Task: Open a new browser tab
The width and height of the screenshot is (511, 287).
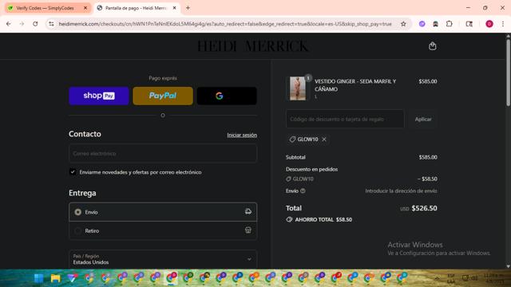Action: pos(188,8)
